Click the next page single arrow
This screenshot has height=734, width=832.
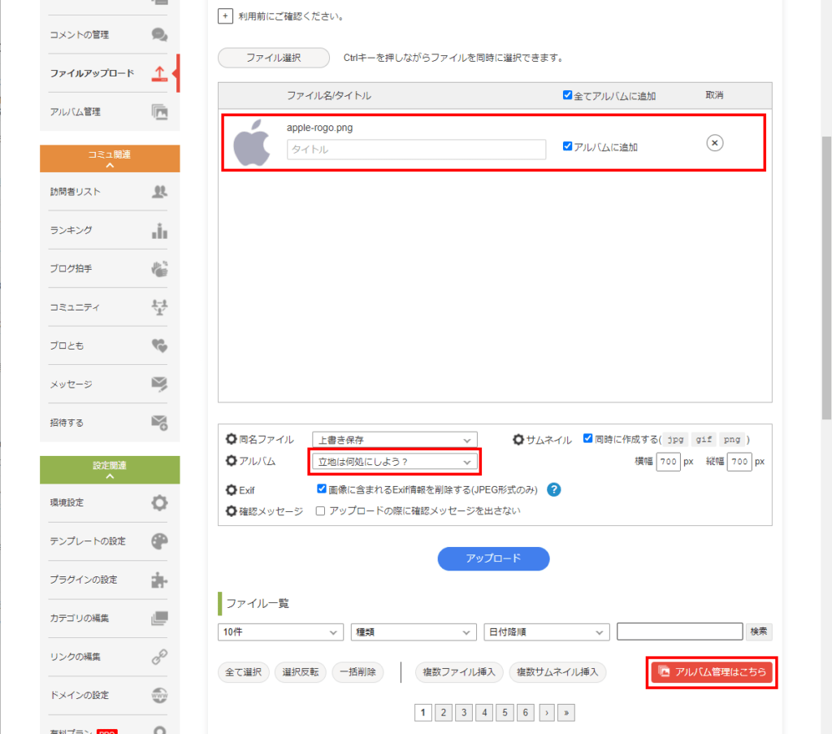pos(547,713)
